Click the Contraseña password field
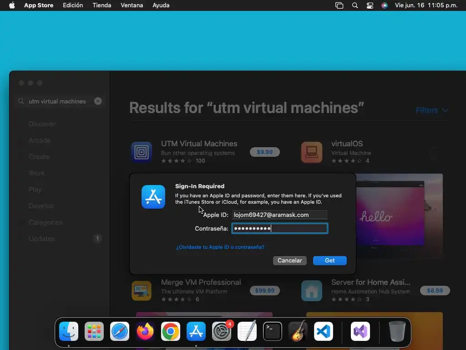 pos(280,229)
